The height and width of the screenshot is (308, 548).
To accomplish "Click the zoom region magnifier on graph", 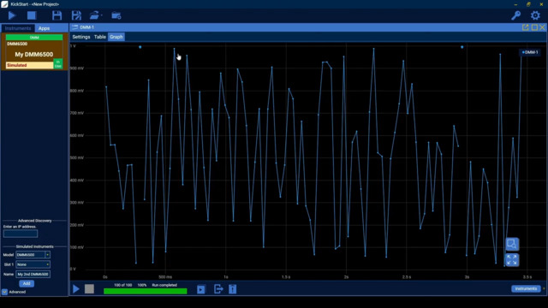I will tap(512, 244).
